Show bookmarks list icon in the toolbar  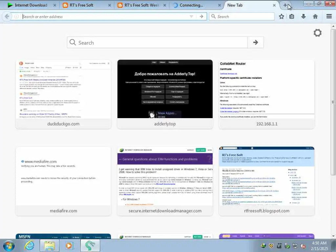(292, 16)
